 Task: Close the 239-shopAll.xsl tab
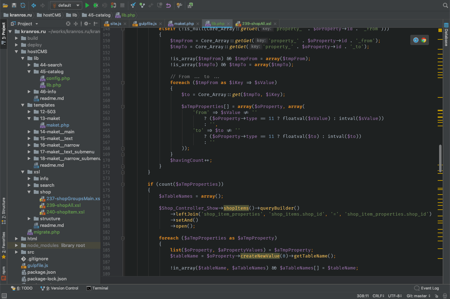[x=275, y=24]
